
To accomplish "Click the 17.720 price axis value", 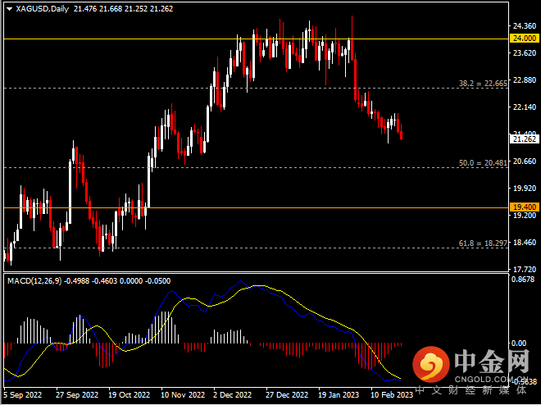I will click(522, 269).
